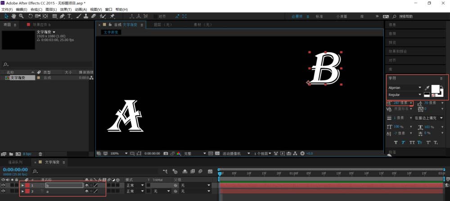
Task: Select the Brush tool
Action: 79,16
